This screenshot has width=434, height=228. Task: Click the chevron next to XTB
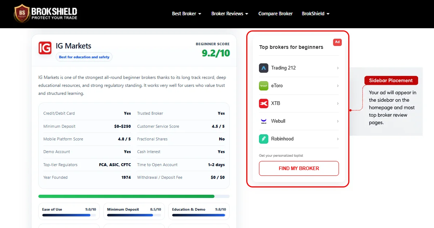(338, 104)
